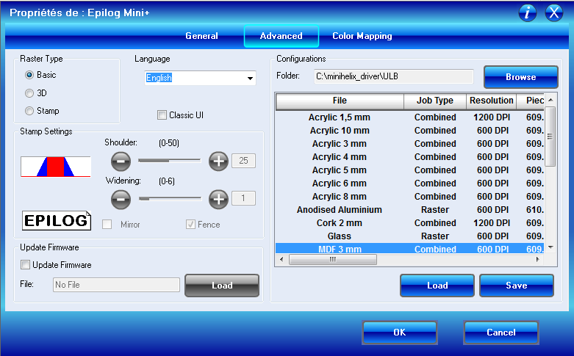Viewport: 574px width, 356px height.
Task: Click the Shoulder value field showing 25
Action: 243,161
